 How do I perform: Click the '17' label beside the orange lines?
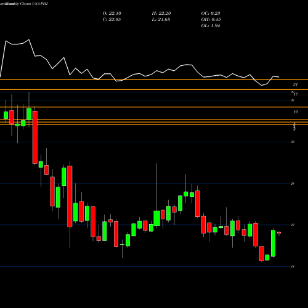tap(296, 94)
